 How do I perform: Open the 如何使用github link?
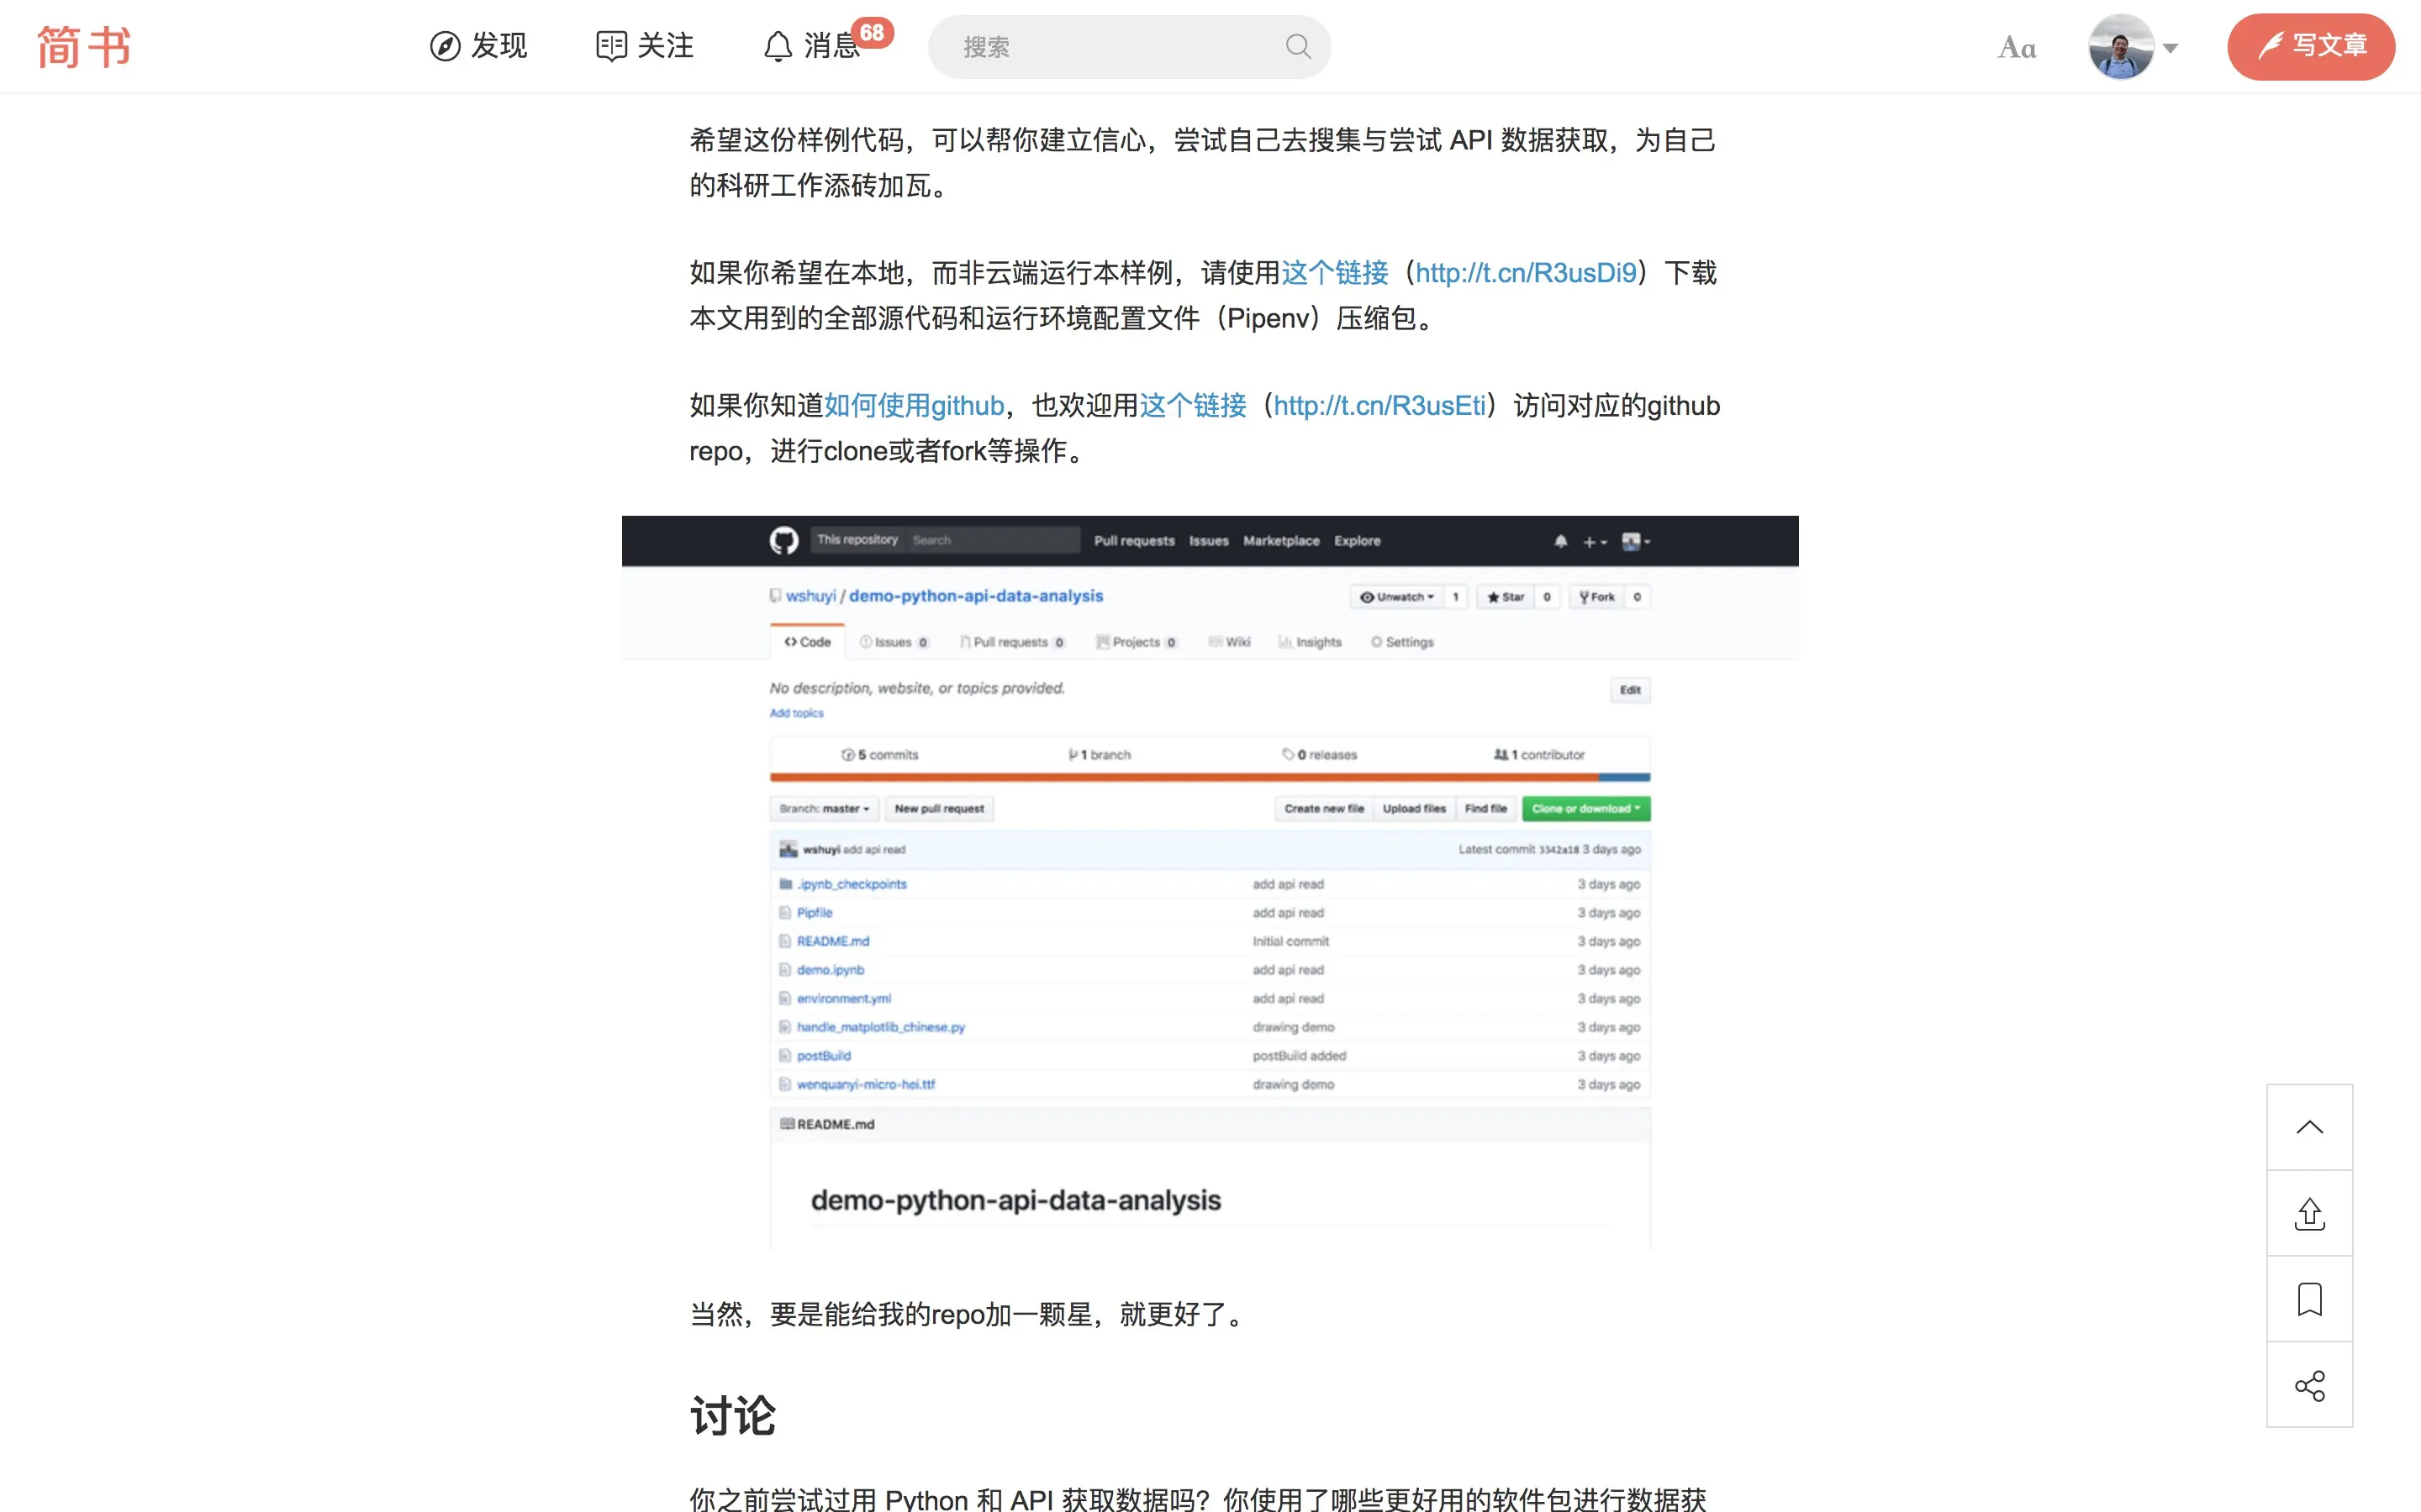pos(914,406)
